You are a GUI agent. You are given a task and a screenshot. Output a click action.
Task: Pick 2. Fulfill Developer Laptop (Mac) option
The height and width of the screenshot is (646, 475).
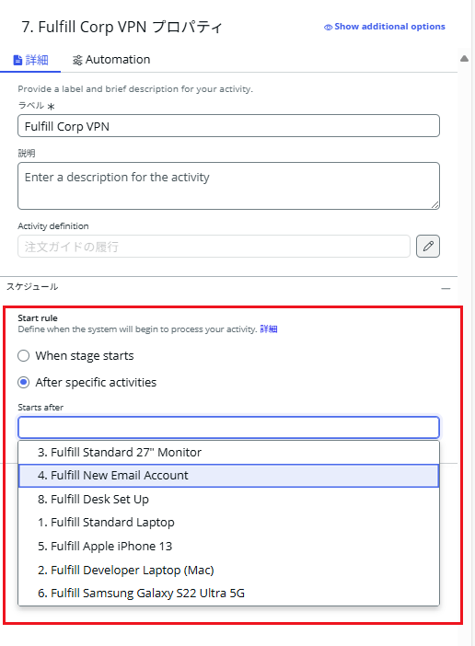pyautogui.click(x=228, y=571)
